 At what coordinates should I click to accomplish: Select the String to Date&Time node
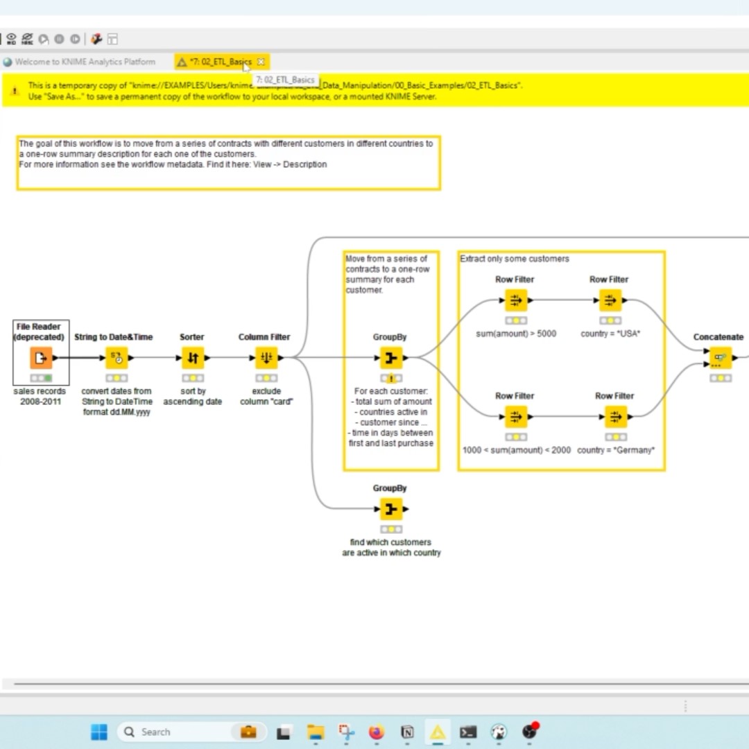pos(117,357)
